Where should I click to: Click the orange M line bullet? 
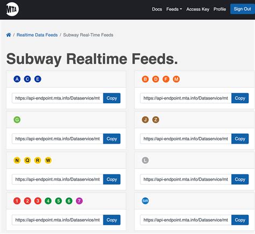tap(176, 79)
